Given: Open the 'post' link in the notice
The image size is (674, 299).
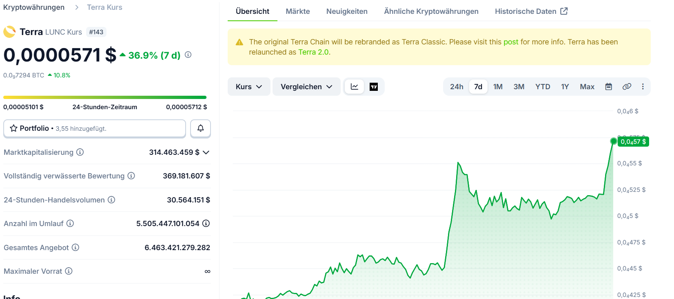Looking at the screenshot, I should (x=511, y=42).
